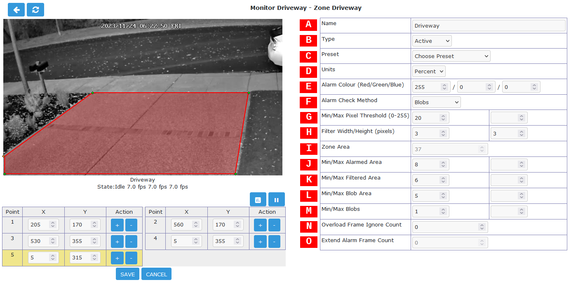571x287 pixels.
Task: Delete Point 4 using minus button
Action: click(274, 241)
